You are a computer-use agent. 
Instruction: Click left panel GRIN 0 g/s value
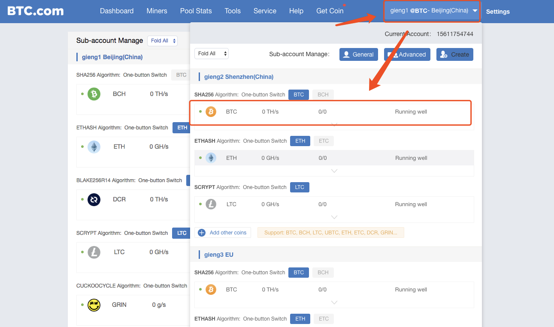(x=159, y=305)
